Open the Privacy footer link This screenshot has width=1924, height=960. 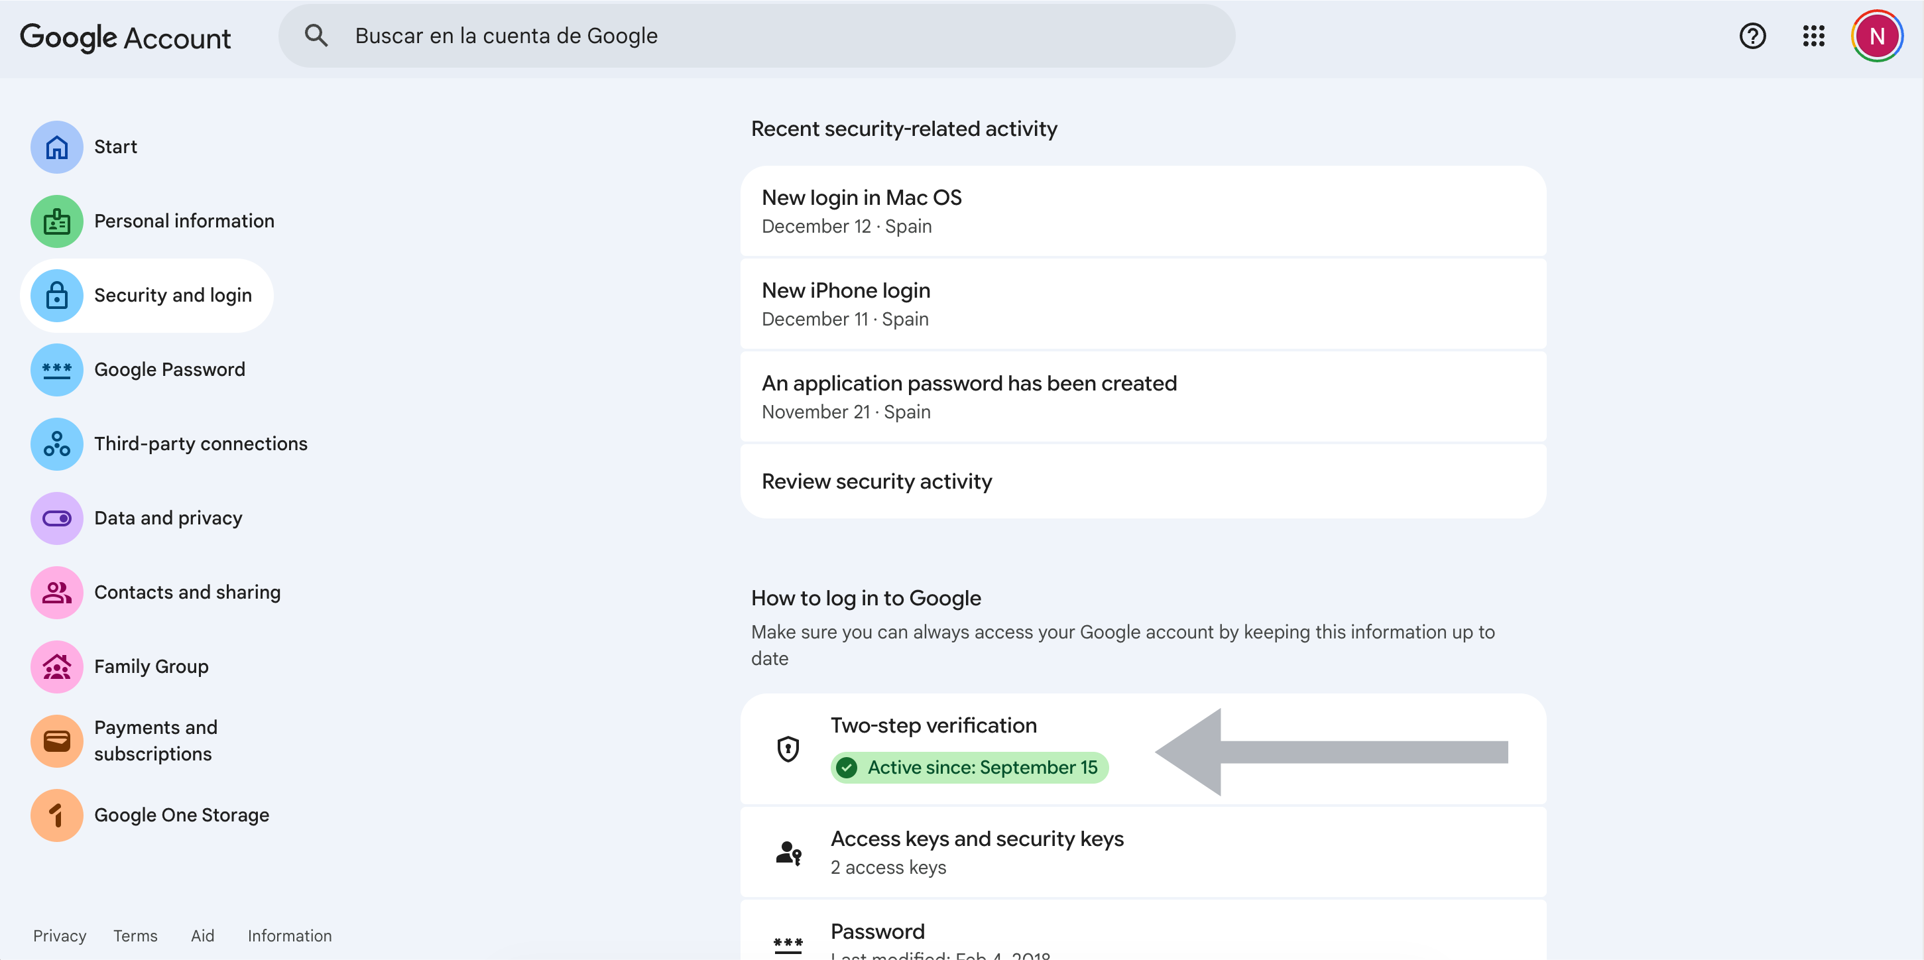[x=59, y=935]
